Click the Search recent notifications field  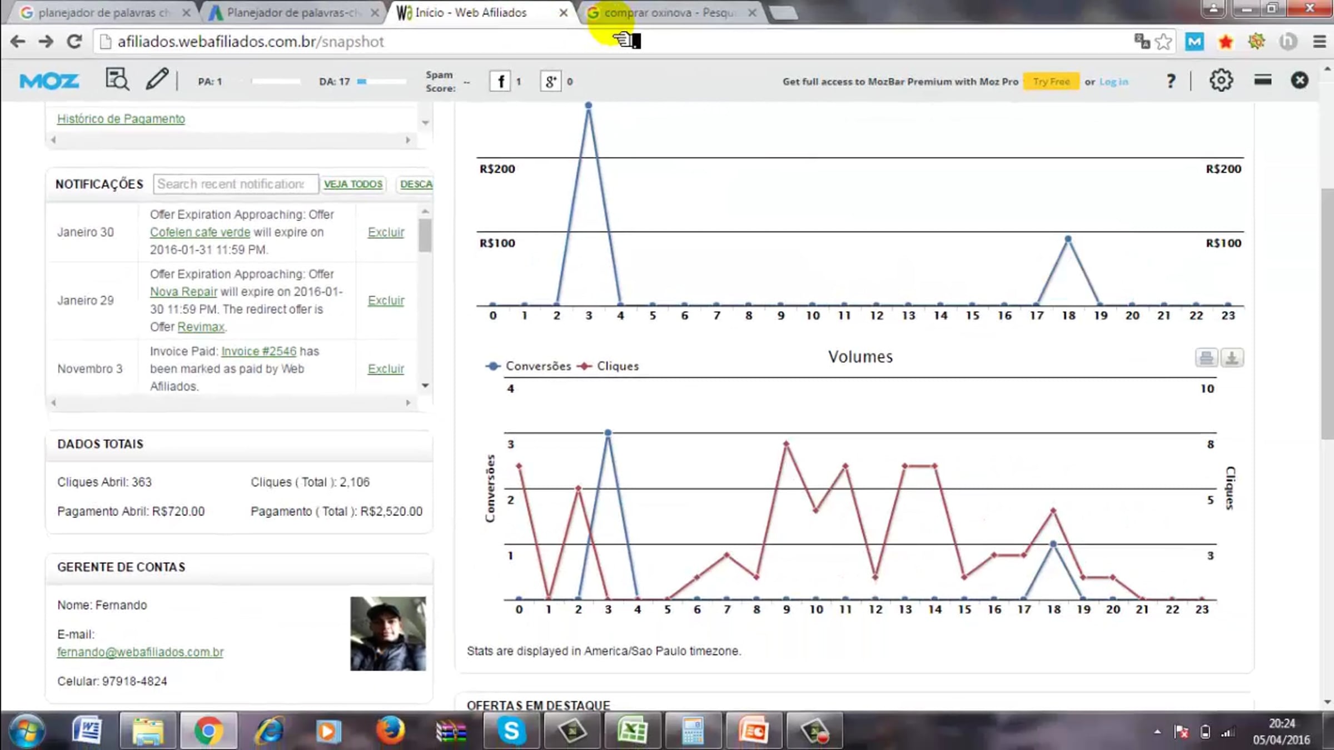(x=235, y=184)
